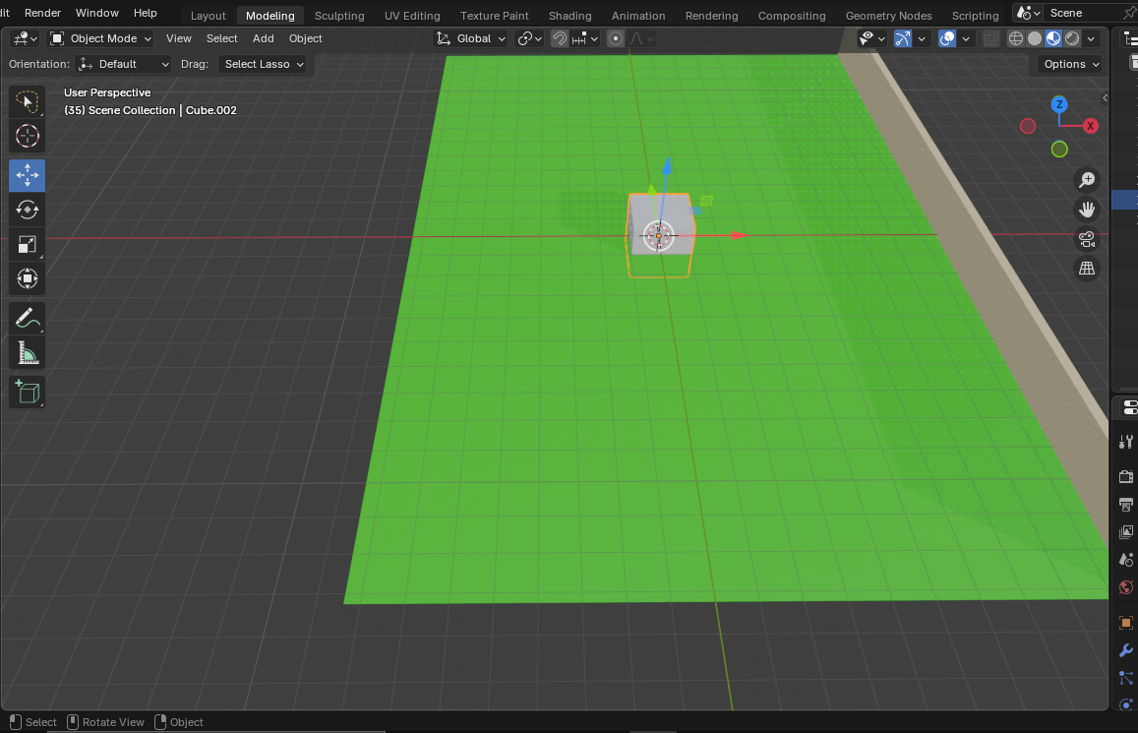This screenshot has height=733, width=1138.
Task: Toggle the camera view icon
Action: pos(1087,239)
